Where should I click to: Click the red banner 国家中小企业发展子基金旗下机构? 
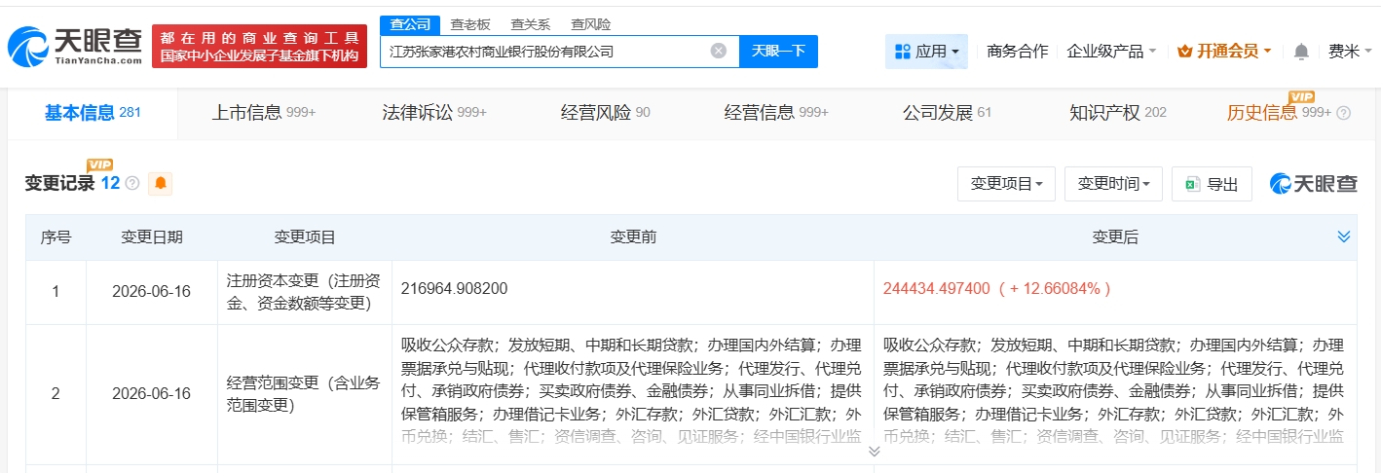(260, 57)
